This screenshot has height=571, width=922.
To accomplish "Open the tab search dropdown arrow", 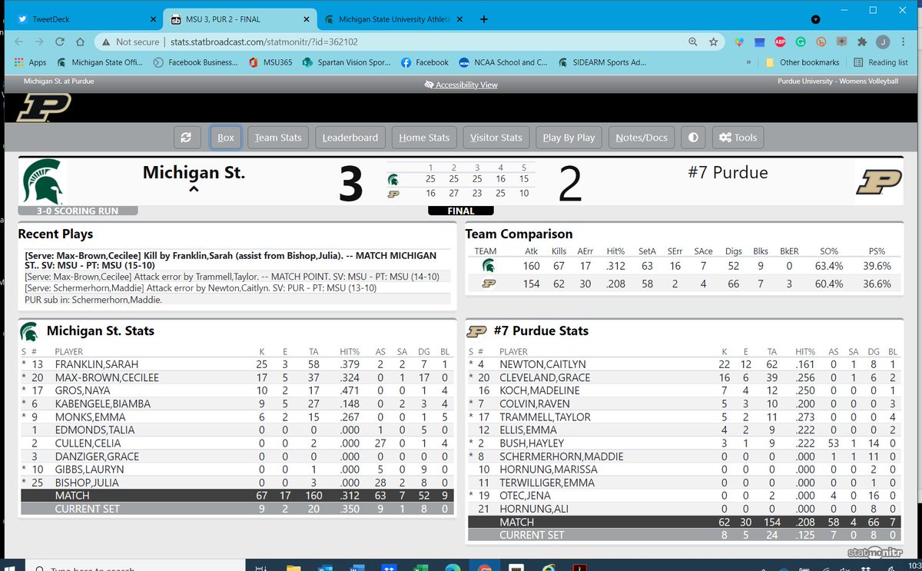I will (816, 19).
